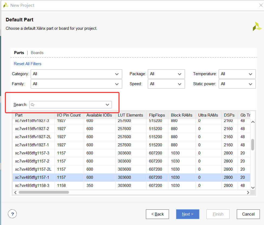Viewport: 264px width, 225px height.
Task: Sort by LUT Elements column header
Action: [x=131, y=115]
